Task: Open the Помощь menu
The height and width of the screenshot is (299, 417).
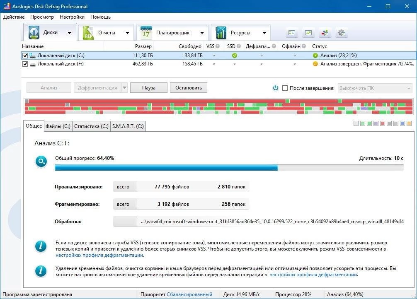Action: (100, 17)
